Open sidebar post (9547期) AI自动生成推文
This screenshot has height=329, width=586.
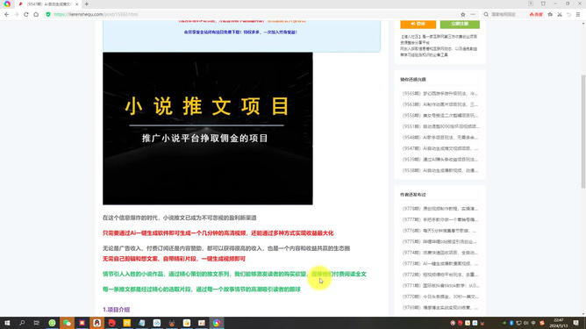coord(439,148)
